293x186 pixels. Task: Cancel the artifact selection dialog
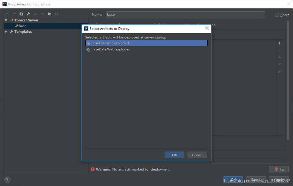click(x=197, y=155)
